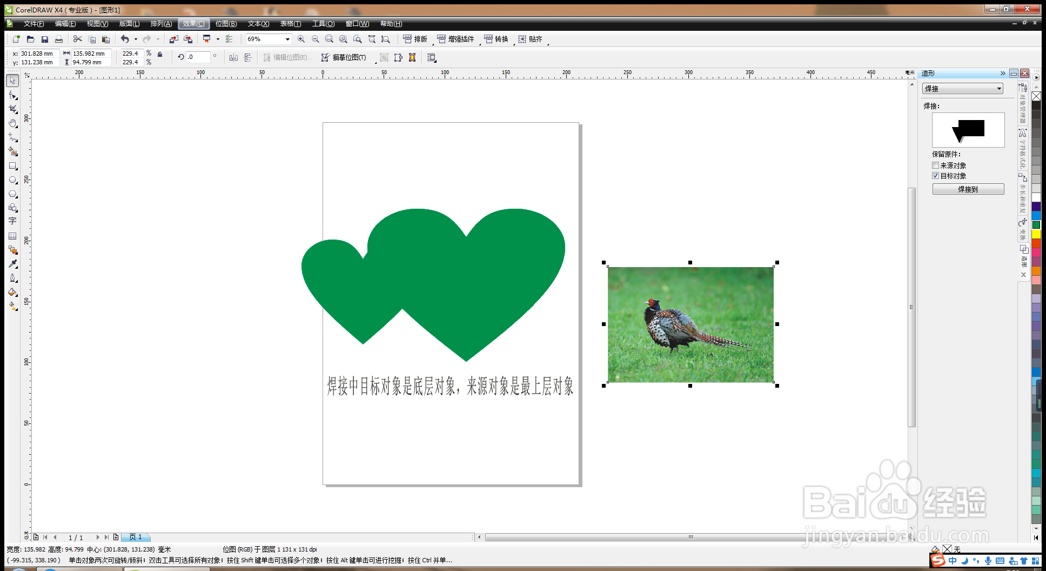Select the Outline pen tool
This screenshot has width=1046, height=571.
(12, 278)
